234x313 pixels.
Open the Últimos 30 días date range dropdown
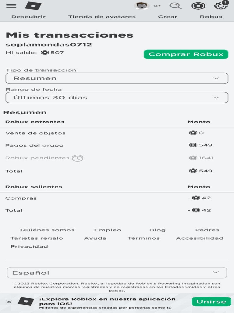[117, 98]
